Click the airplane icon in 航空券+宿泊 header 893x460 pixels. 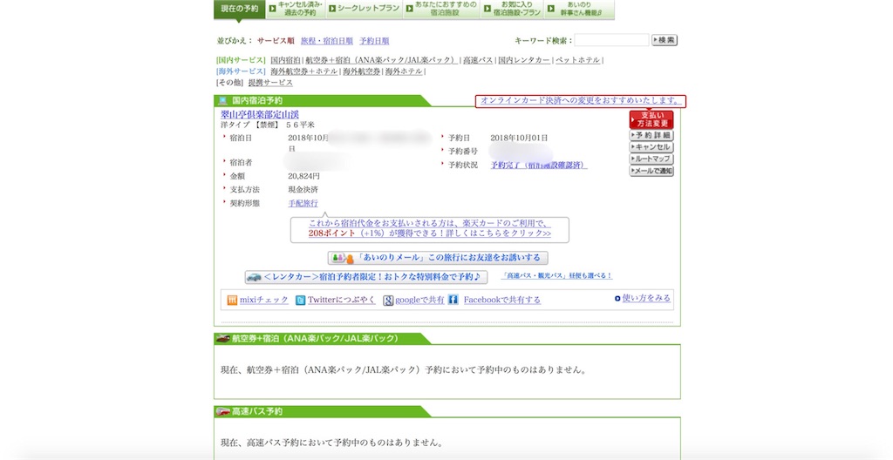222,338
